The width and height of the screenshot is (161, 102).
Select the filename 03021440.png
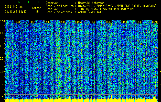pyautogui.click(x=14, y=7)
